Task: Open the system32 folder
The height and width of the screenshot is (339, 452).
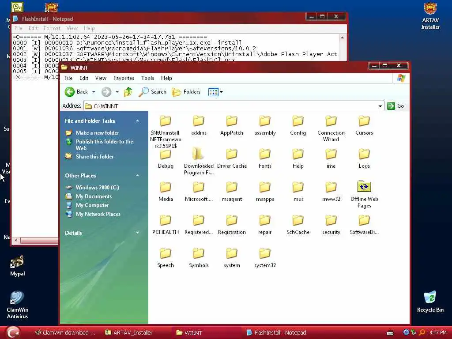Action: pos(265,258)
